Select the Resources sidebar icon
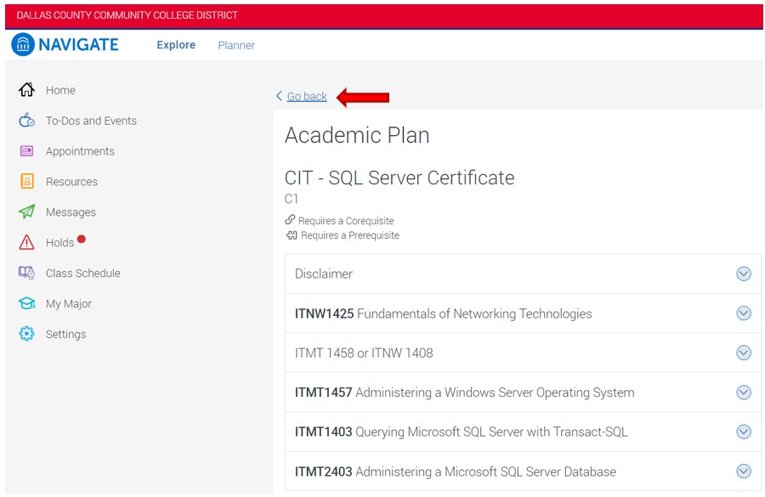 [x=26, y=182]
